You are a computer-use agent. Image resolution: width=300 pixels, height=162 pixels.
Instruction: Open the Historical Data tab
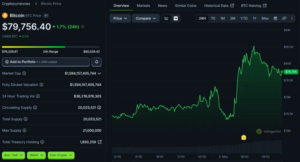pyautogui.click(x=219, y=5)
